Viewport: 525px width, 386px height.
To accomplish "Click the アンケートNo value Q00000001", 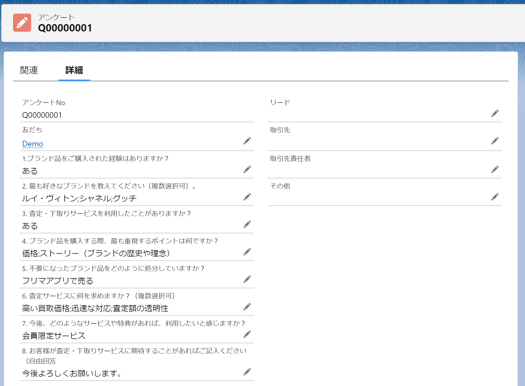I will 42,115.
